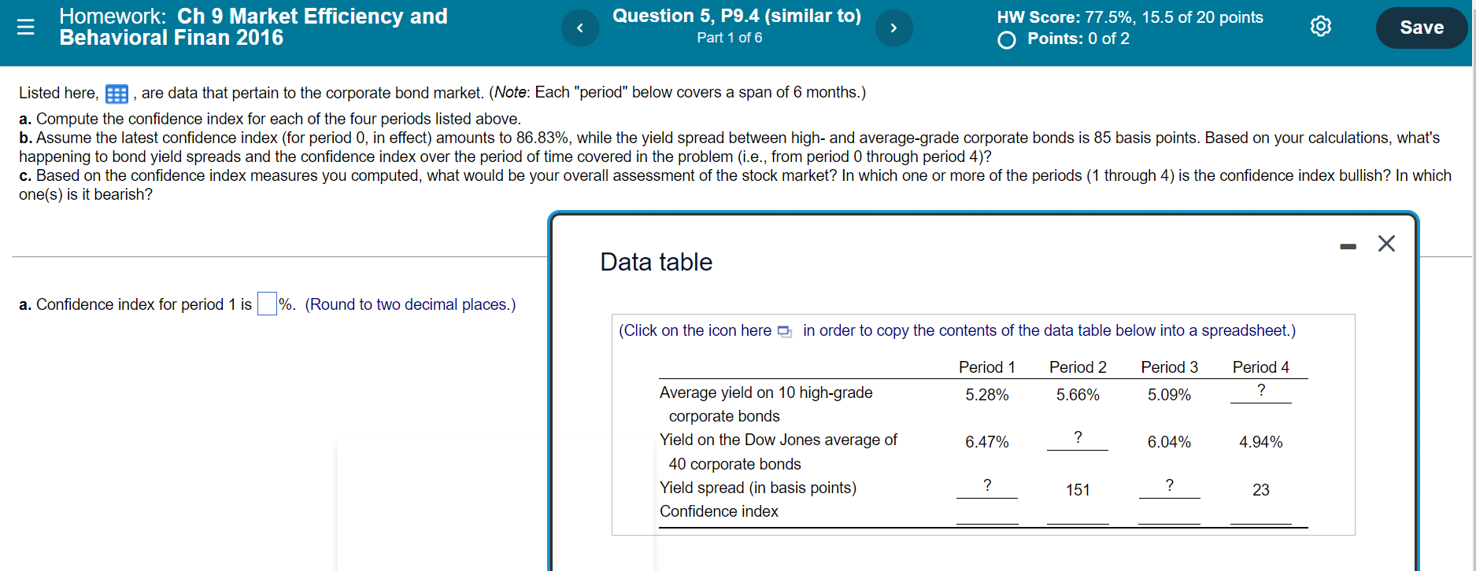Screen dimensions: 1476x571
Task: Click the Homework Ch 9 title
Action: (252, 26)
